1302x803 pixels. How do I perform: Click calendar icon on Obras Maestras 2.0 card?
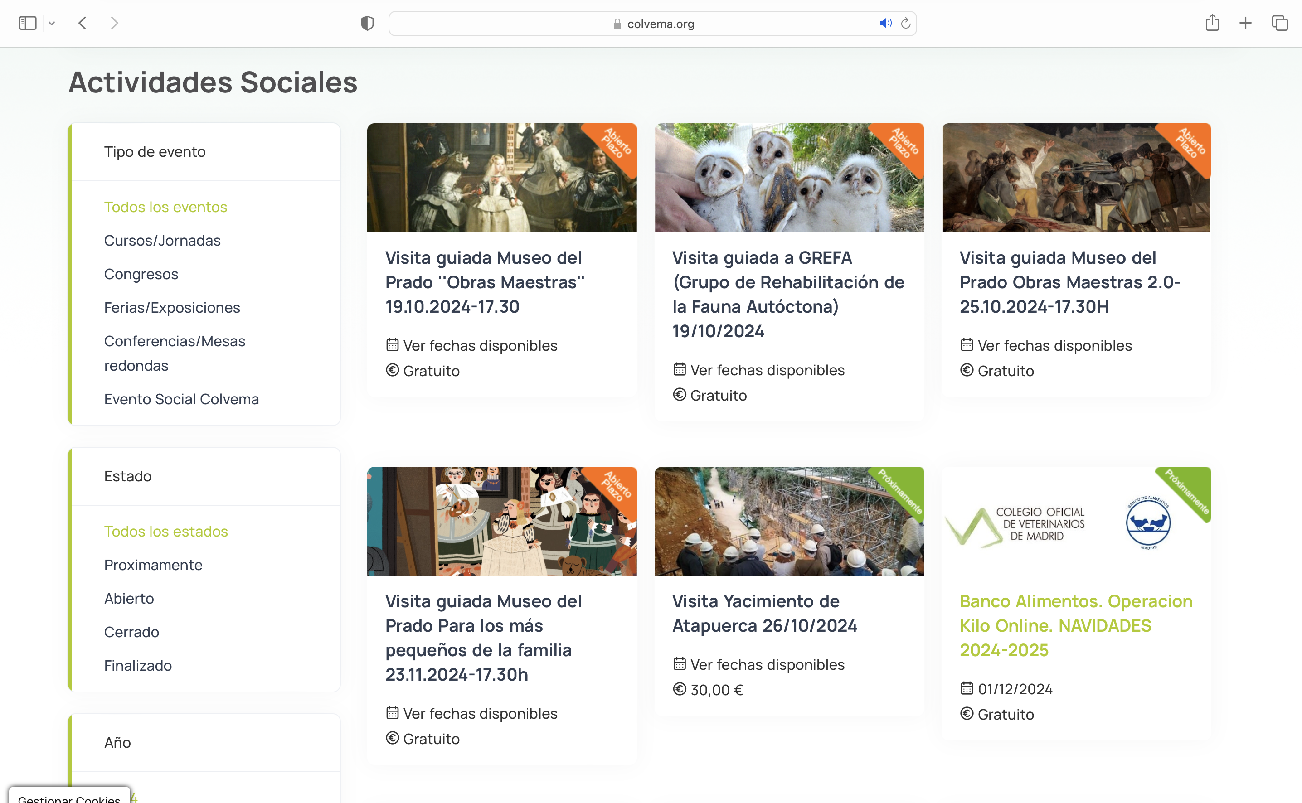(x=967, y=345)
